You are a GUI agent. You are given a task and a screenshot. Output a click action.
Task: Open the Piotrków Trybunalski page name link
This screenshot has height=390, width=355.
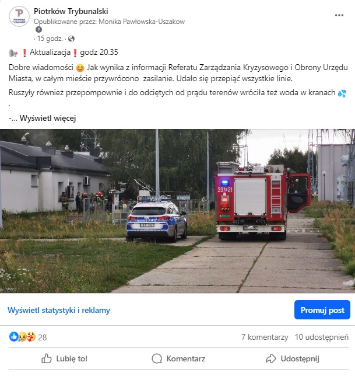point(71,11)
